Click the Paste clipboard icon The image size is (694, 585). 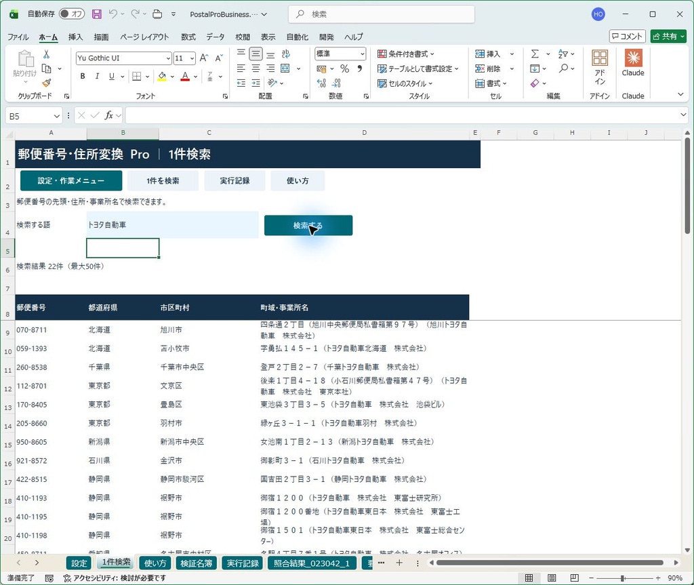click(x=25, y=59)
